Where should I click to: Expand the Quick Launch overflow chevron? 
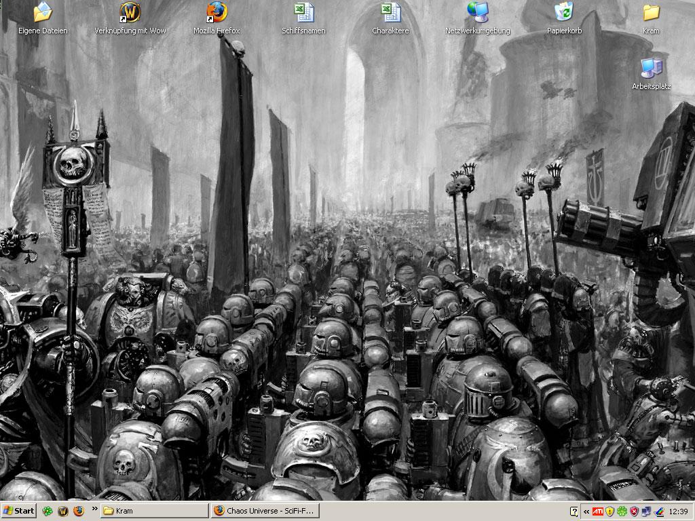coord(94,508)
